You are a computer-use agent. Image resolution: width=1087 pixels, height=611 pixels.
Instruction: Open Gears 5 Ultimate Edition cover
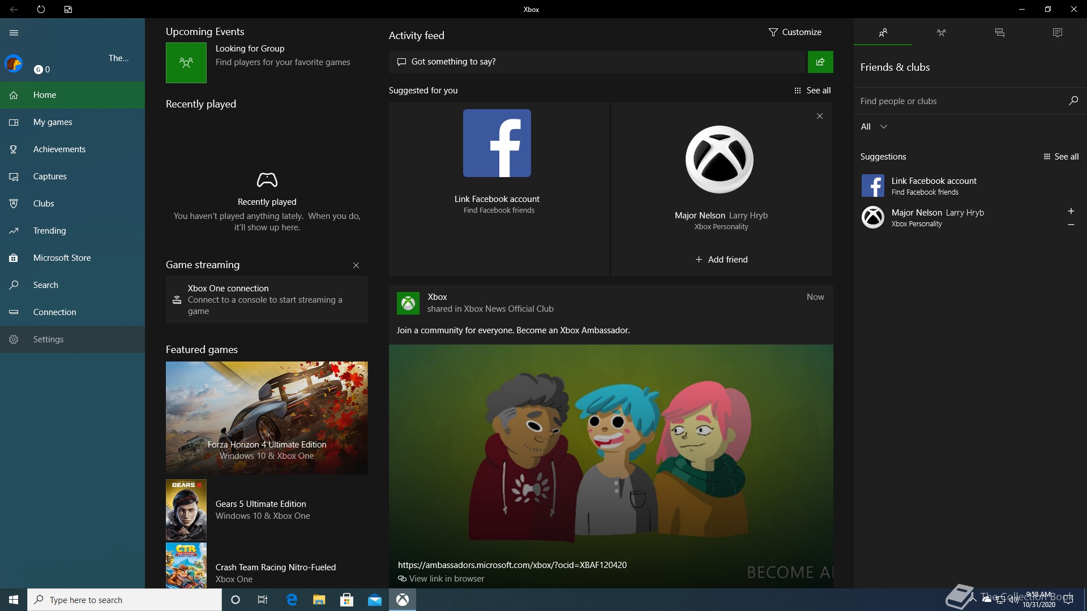tap(186, 510)
